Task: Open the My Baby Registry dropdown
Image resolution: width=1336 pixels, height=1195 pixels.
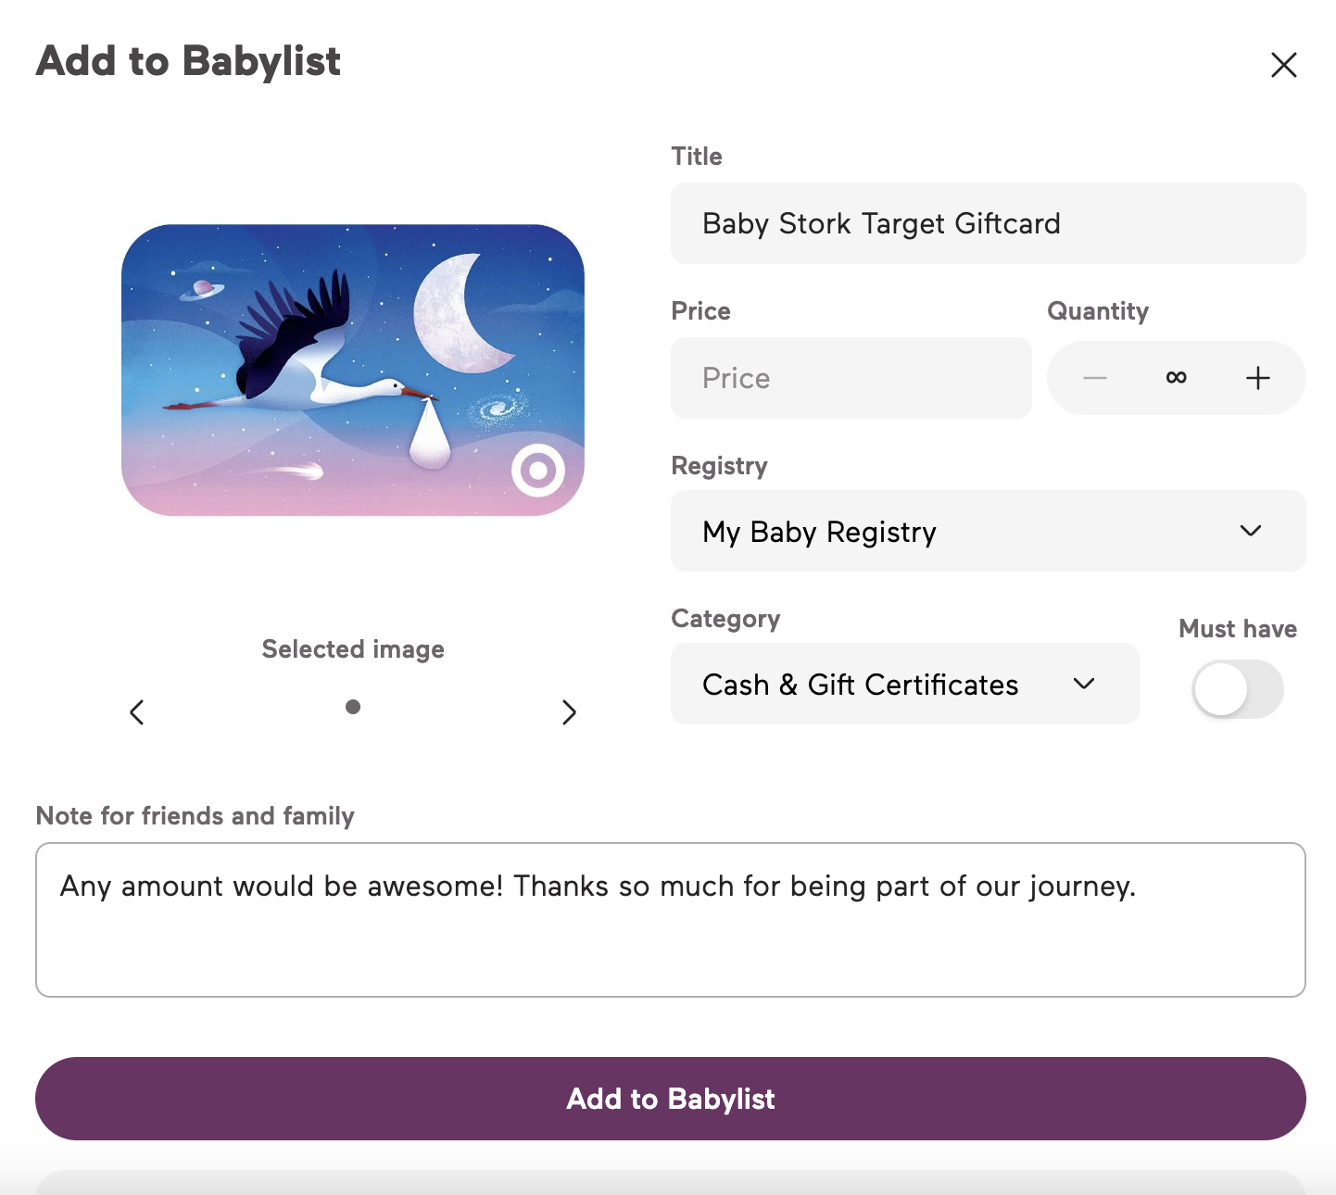Action: pyautogui.click(x=988, y=531)
